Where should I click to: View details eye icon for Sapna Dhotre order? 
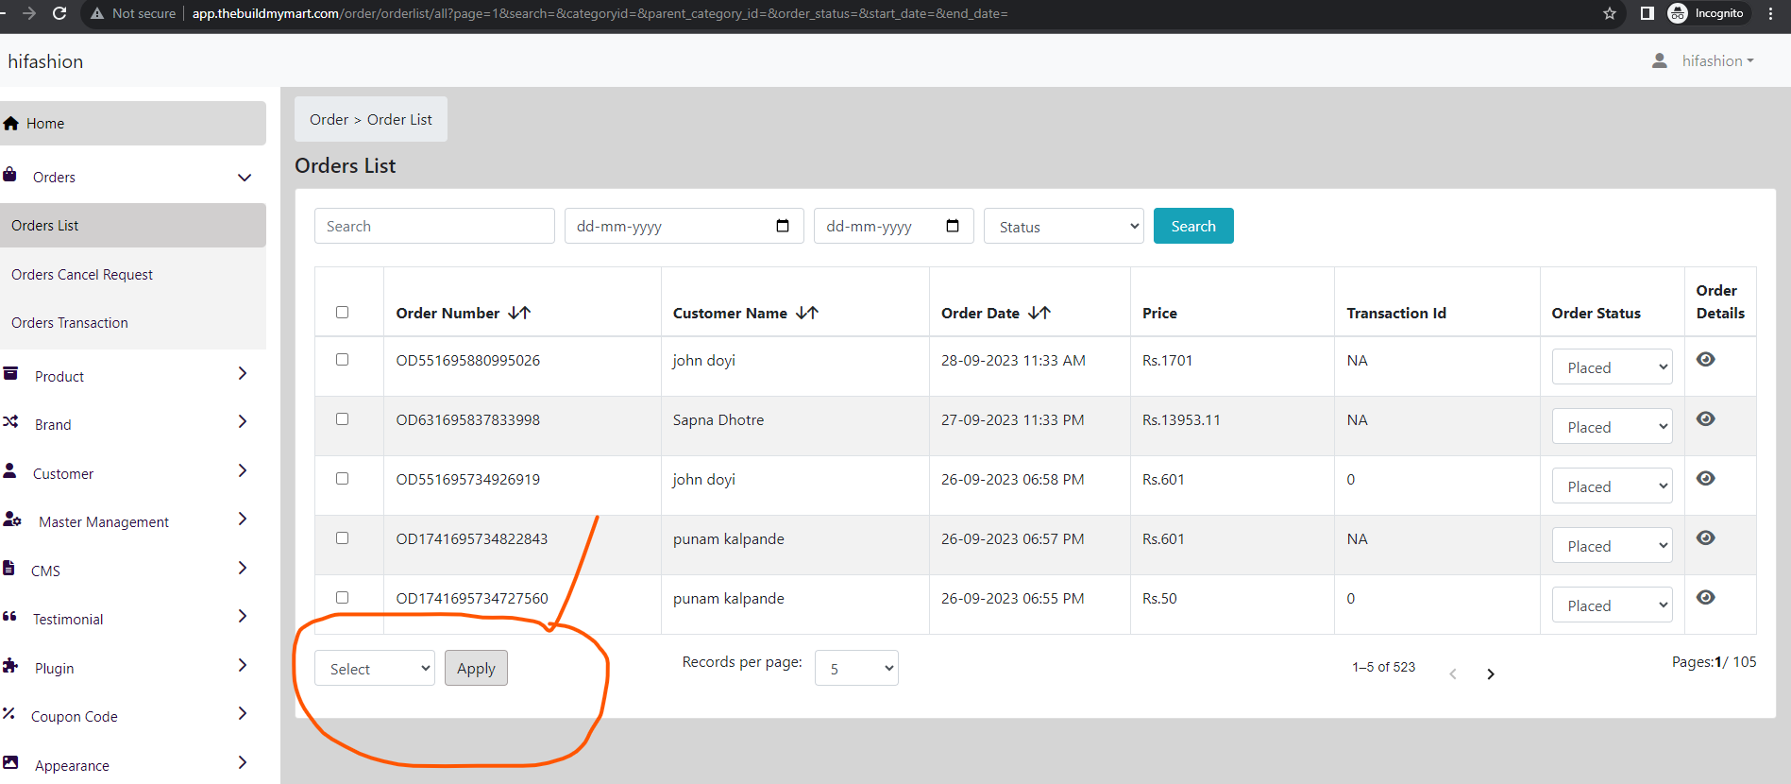coord(1706,418)
